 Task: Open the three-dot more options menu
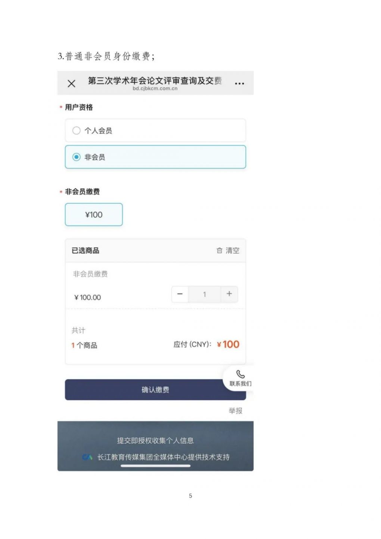click(x=239, y=83)
